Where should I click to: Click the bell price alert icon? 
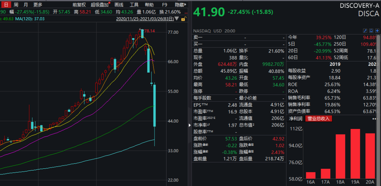(x=371, y=31)
